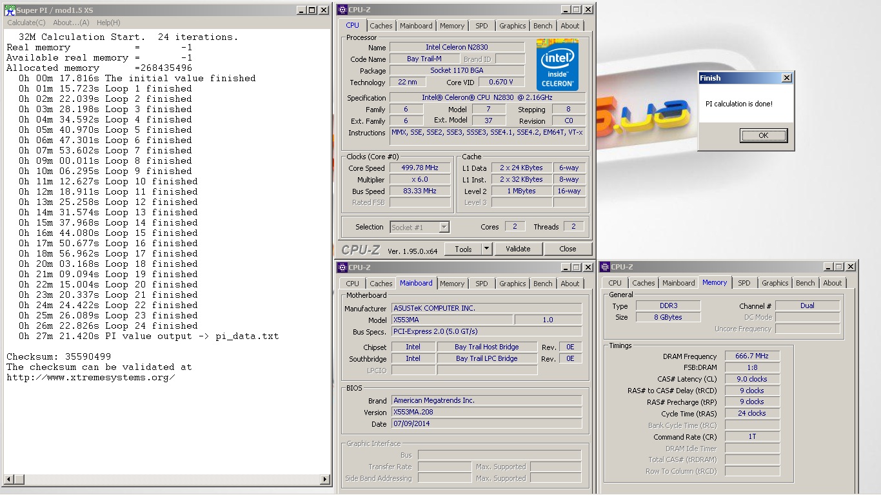Click the Bus Speed 83.33 MHz value
Screen dimensions: 881x495
(419, 191)
